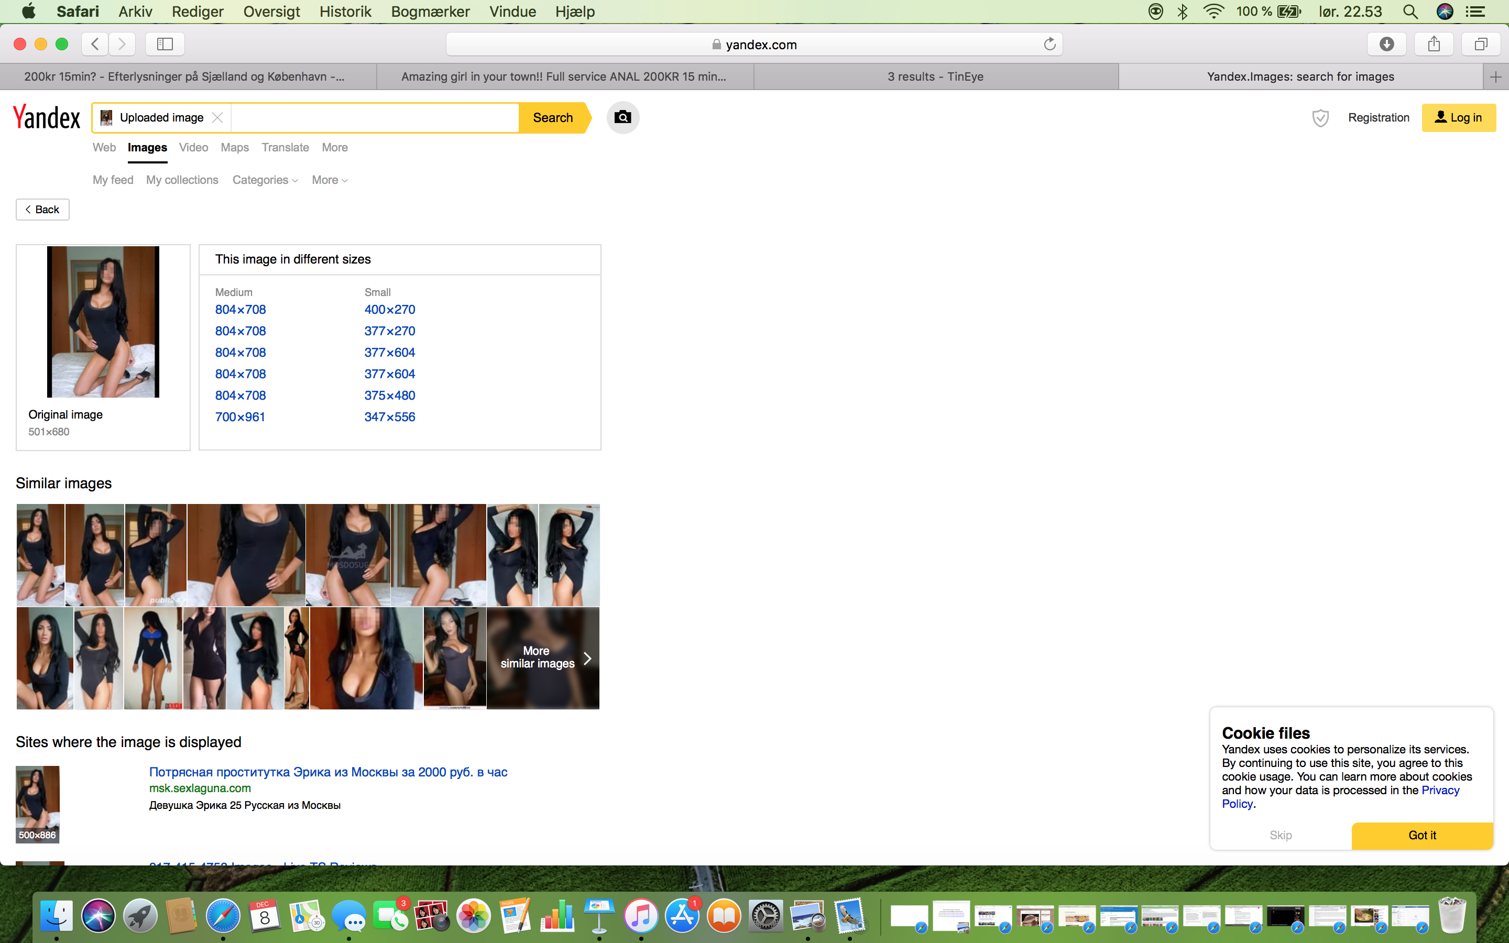Switch to the Web search tab
This screenshot has width=1509, height=943.
coord(104,147)
